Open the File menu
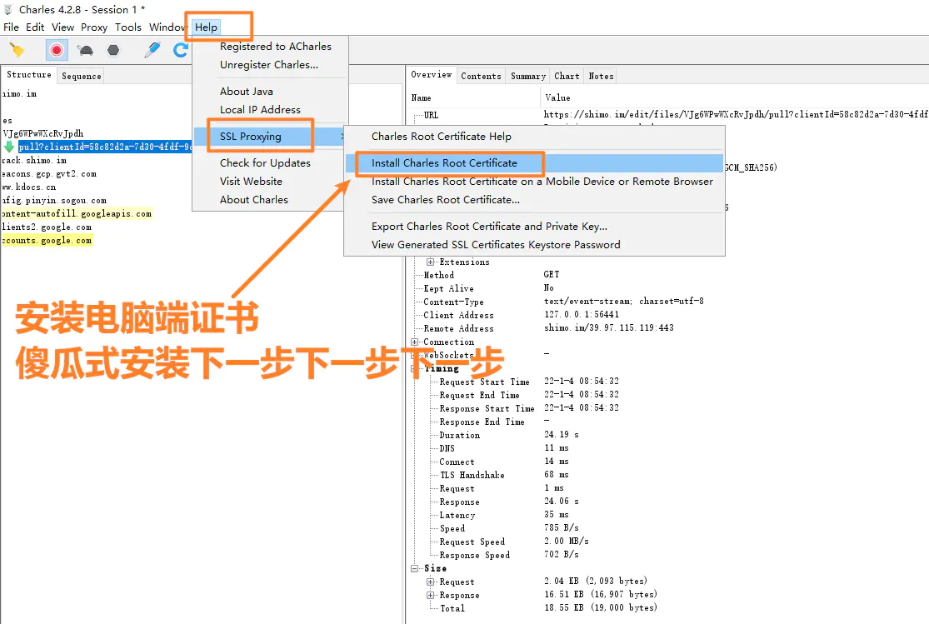Viewport: 929px width, 624px height. (12, 27)
